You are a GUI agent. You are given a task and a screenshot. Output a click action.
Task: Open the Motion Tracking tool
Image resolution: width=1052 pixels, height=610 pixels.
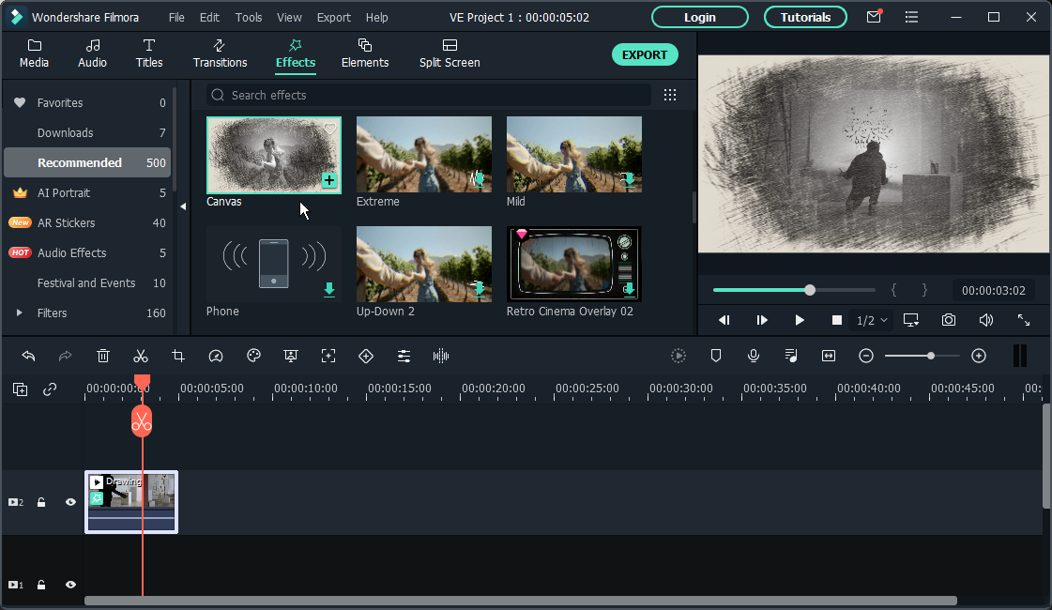click(x=328, y=356)
